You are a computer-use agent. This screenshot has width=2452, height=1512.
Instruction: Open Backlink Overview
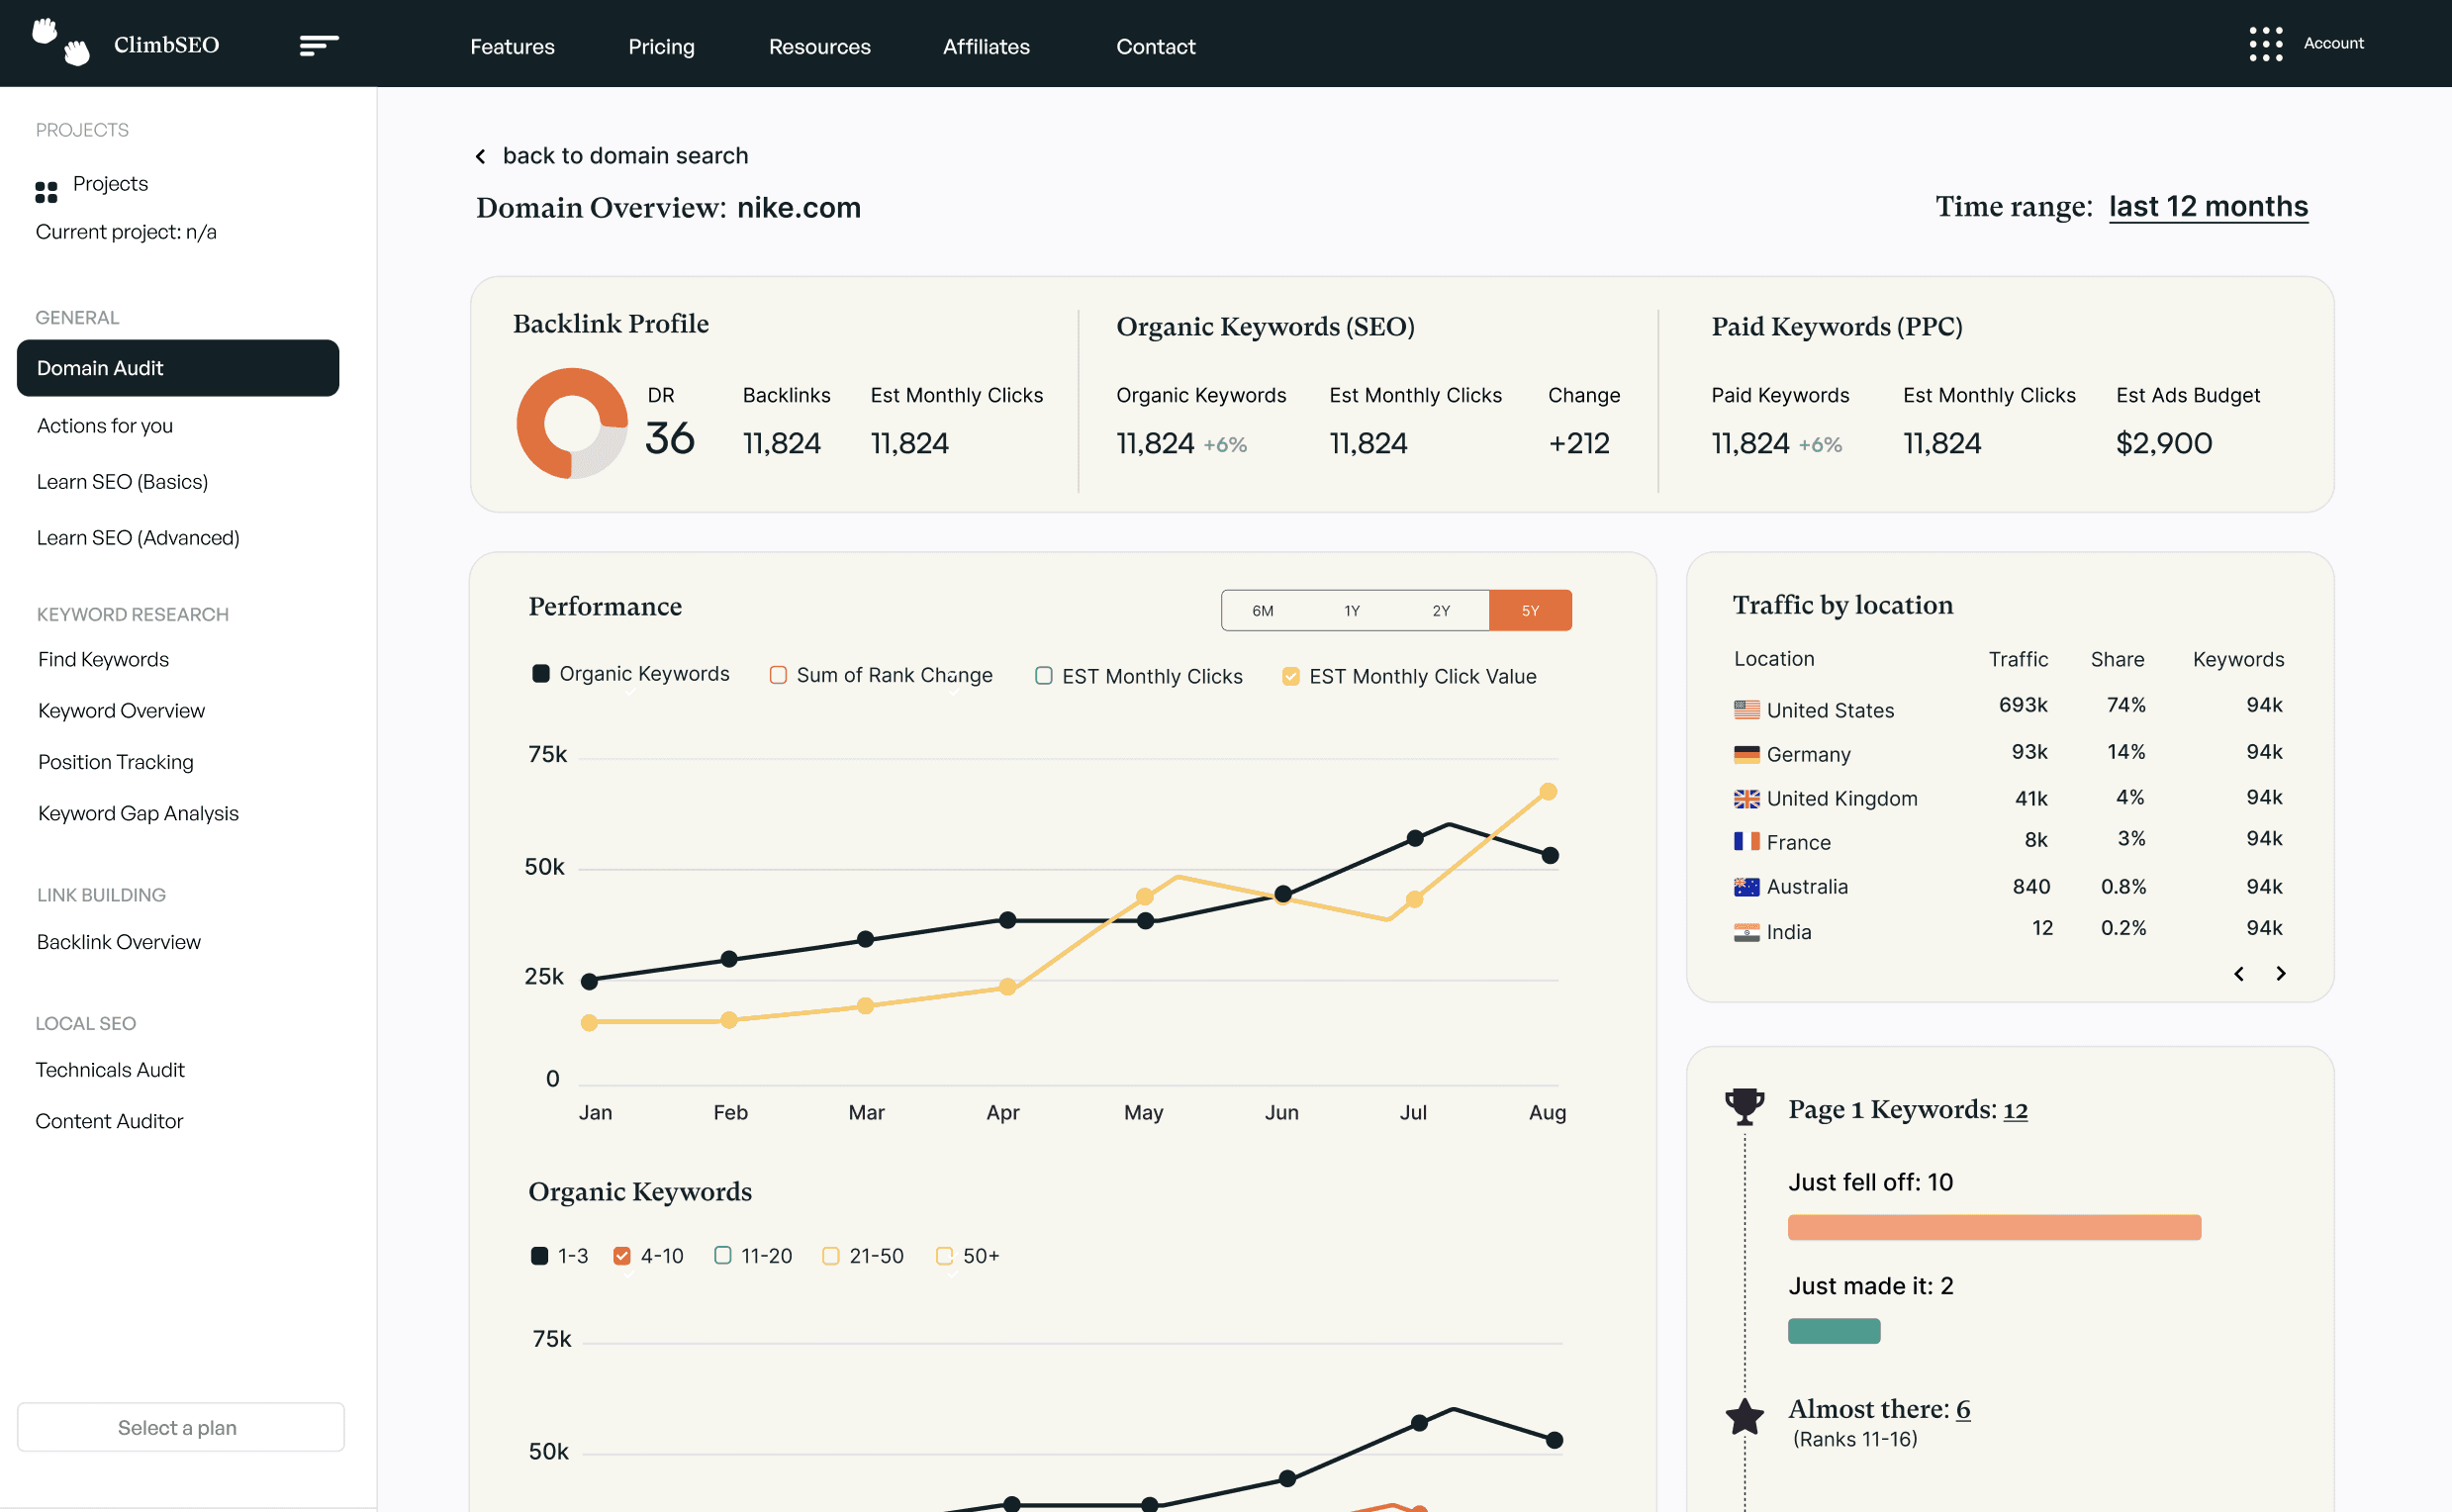click(x=118, y=942)
